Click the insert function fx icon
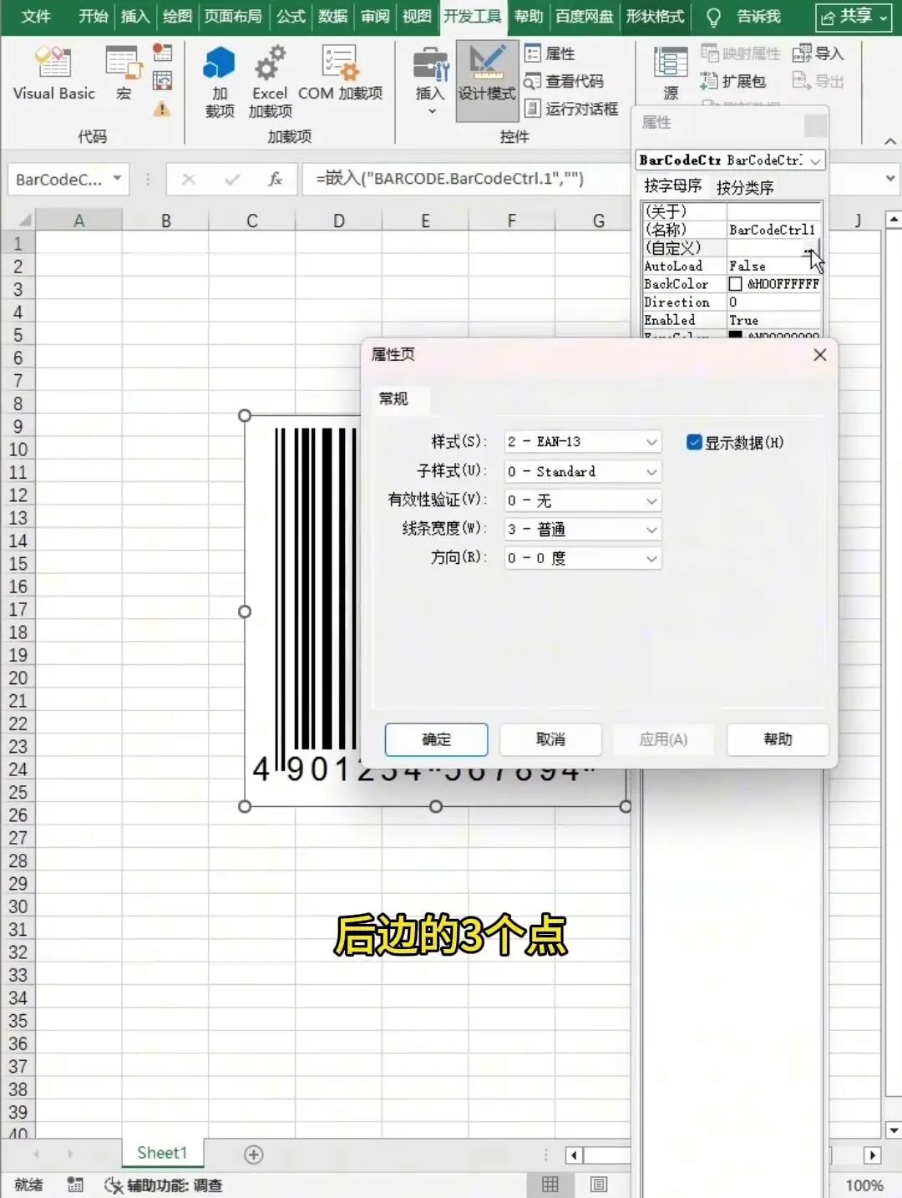This screenshot has height=1198, width=902. click(x=275, y=179)
